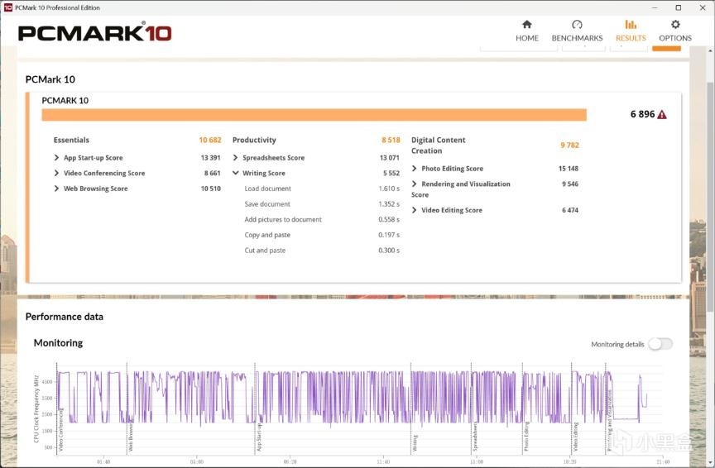Click the Load document time 1.610 s
Screen dimensions: 715x468
(389, 189)
